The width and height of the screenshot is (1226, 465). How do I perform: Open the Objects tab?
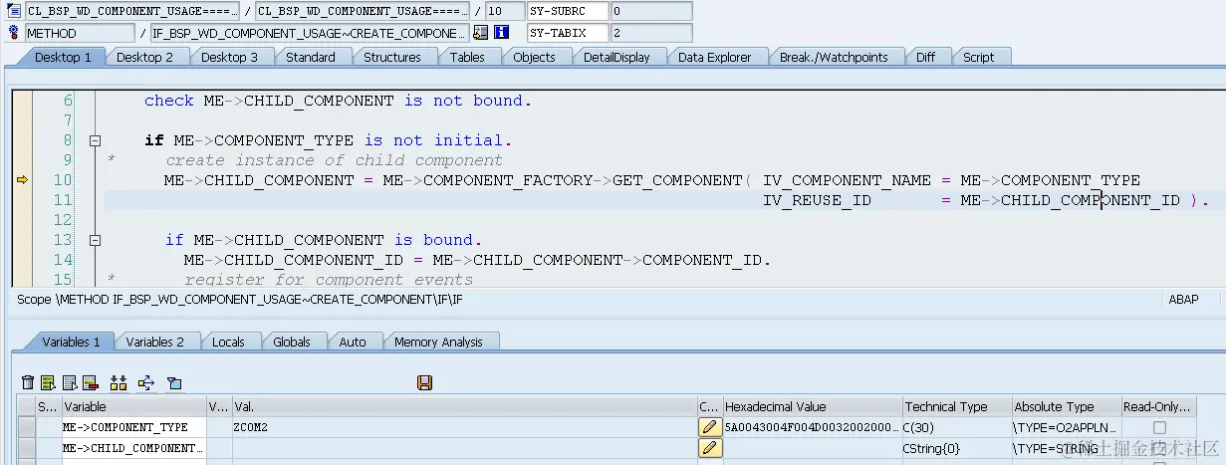[534, 57]
